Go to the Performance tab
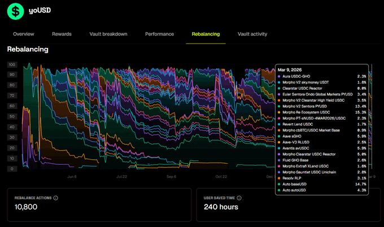Image resolution: width=384 pixels, height=227 pixels. pos(159,34)
